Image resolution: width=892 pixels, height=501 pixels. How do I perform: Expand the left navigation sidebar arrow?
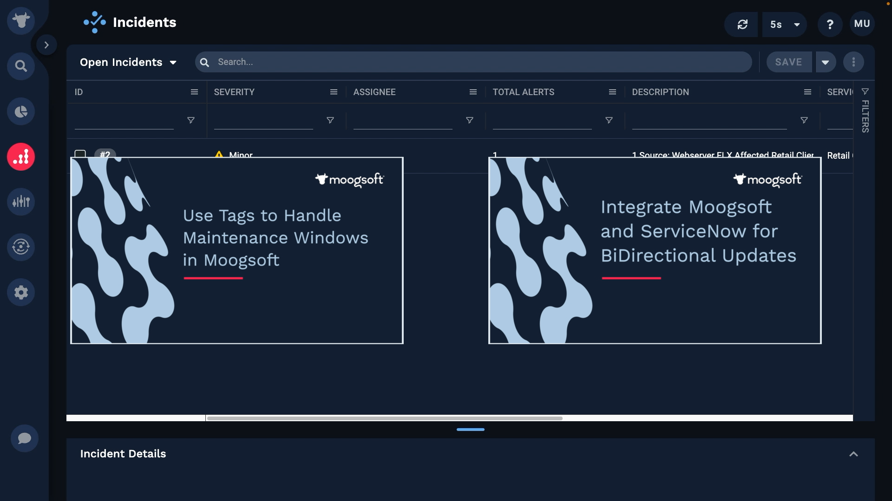tap(46, 45)
